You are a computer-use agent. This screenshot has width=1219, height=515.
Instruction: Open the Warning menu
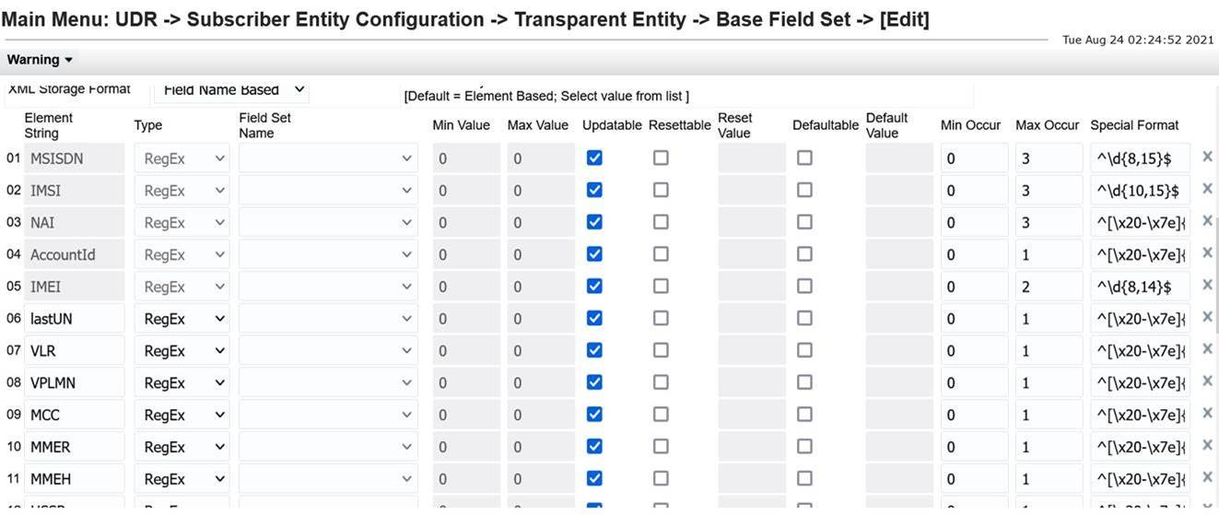[40, 60]
